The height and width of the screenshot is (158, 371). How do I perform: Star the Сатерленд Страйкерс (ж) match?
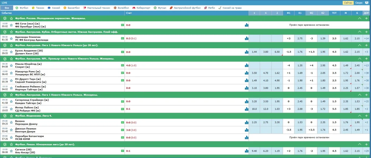11,101
